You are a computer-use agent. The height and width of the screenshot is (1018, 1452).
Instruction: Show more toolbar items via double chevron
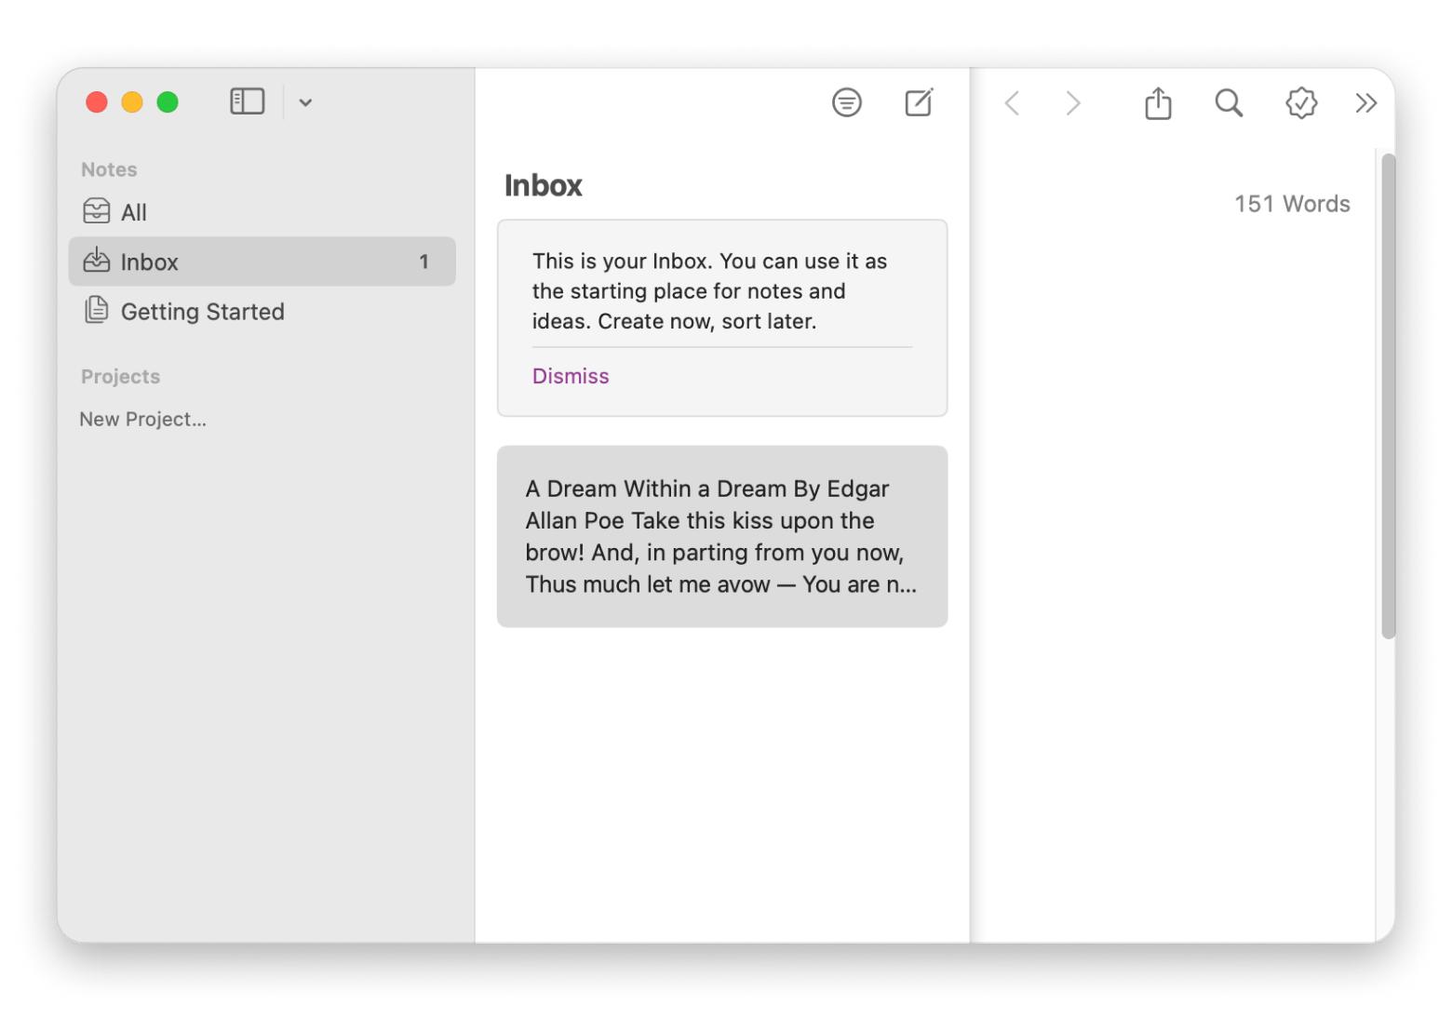[1365, 102]
